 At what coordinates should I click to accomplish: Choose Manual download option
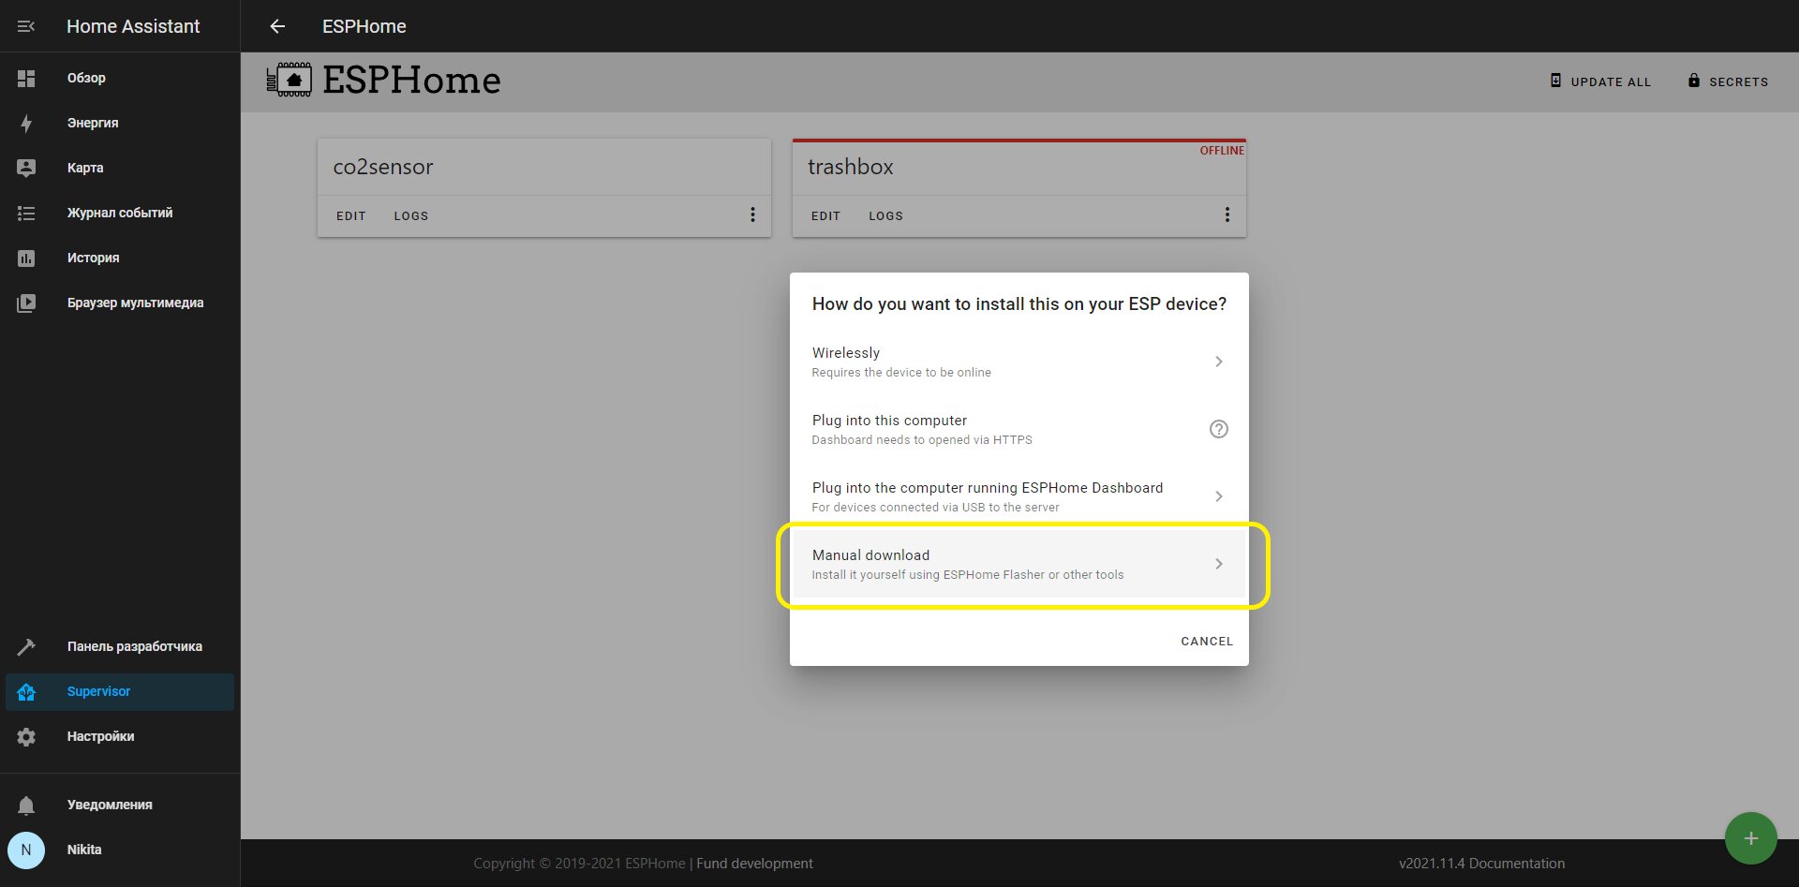click(x=1019, y=564)
